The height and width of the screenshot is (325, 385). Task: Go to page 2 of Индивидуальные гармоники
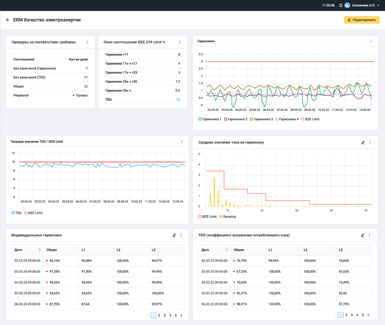tap(159, 315)
